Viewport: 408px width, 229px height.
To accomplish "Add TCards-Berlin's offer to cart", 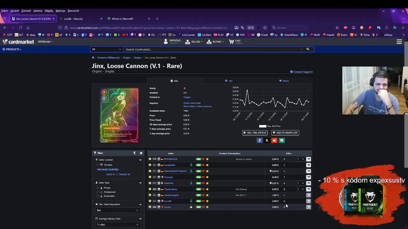I will (309, 189).
